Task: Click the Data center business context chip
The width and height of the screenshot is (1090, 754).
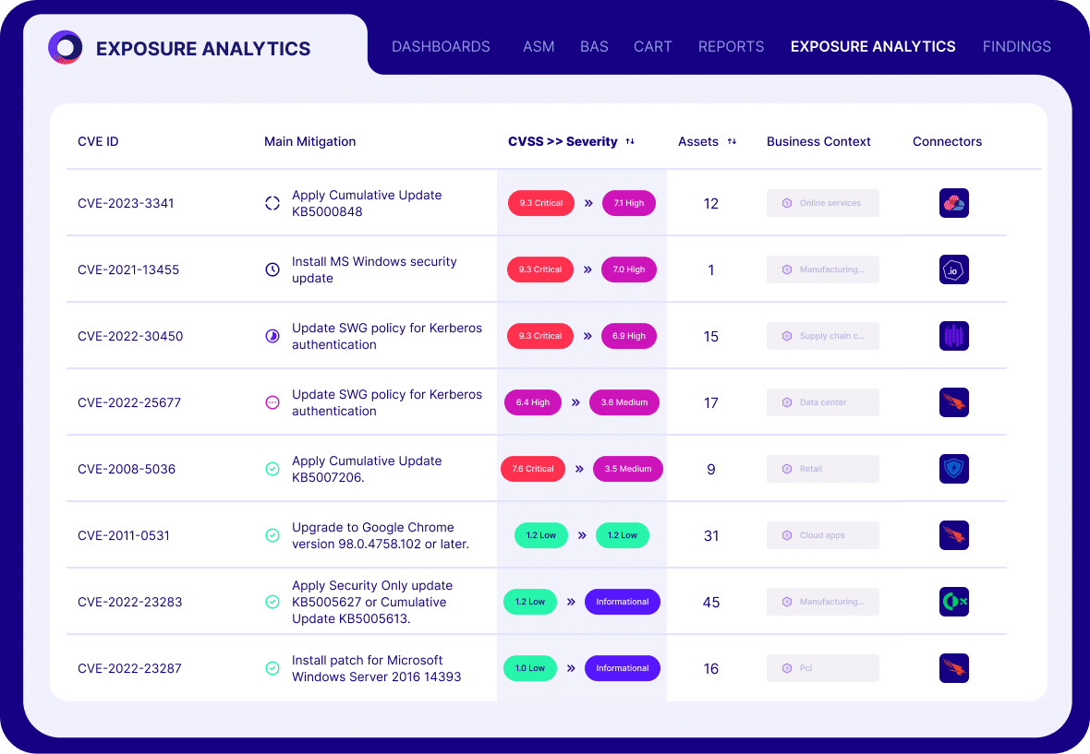Action: (822, 402)
